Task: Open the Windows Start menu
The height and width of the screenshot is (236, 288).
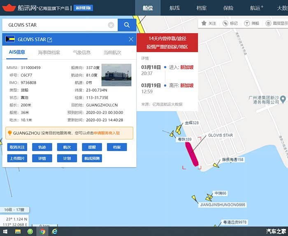Action: click(5, 231)
